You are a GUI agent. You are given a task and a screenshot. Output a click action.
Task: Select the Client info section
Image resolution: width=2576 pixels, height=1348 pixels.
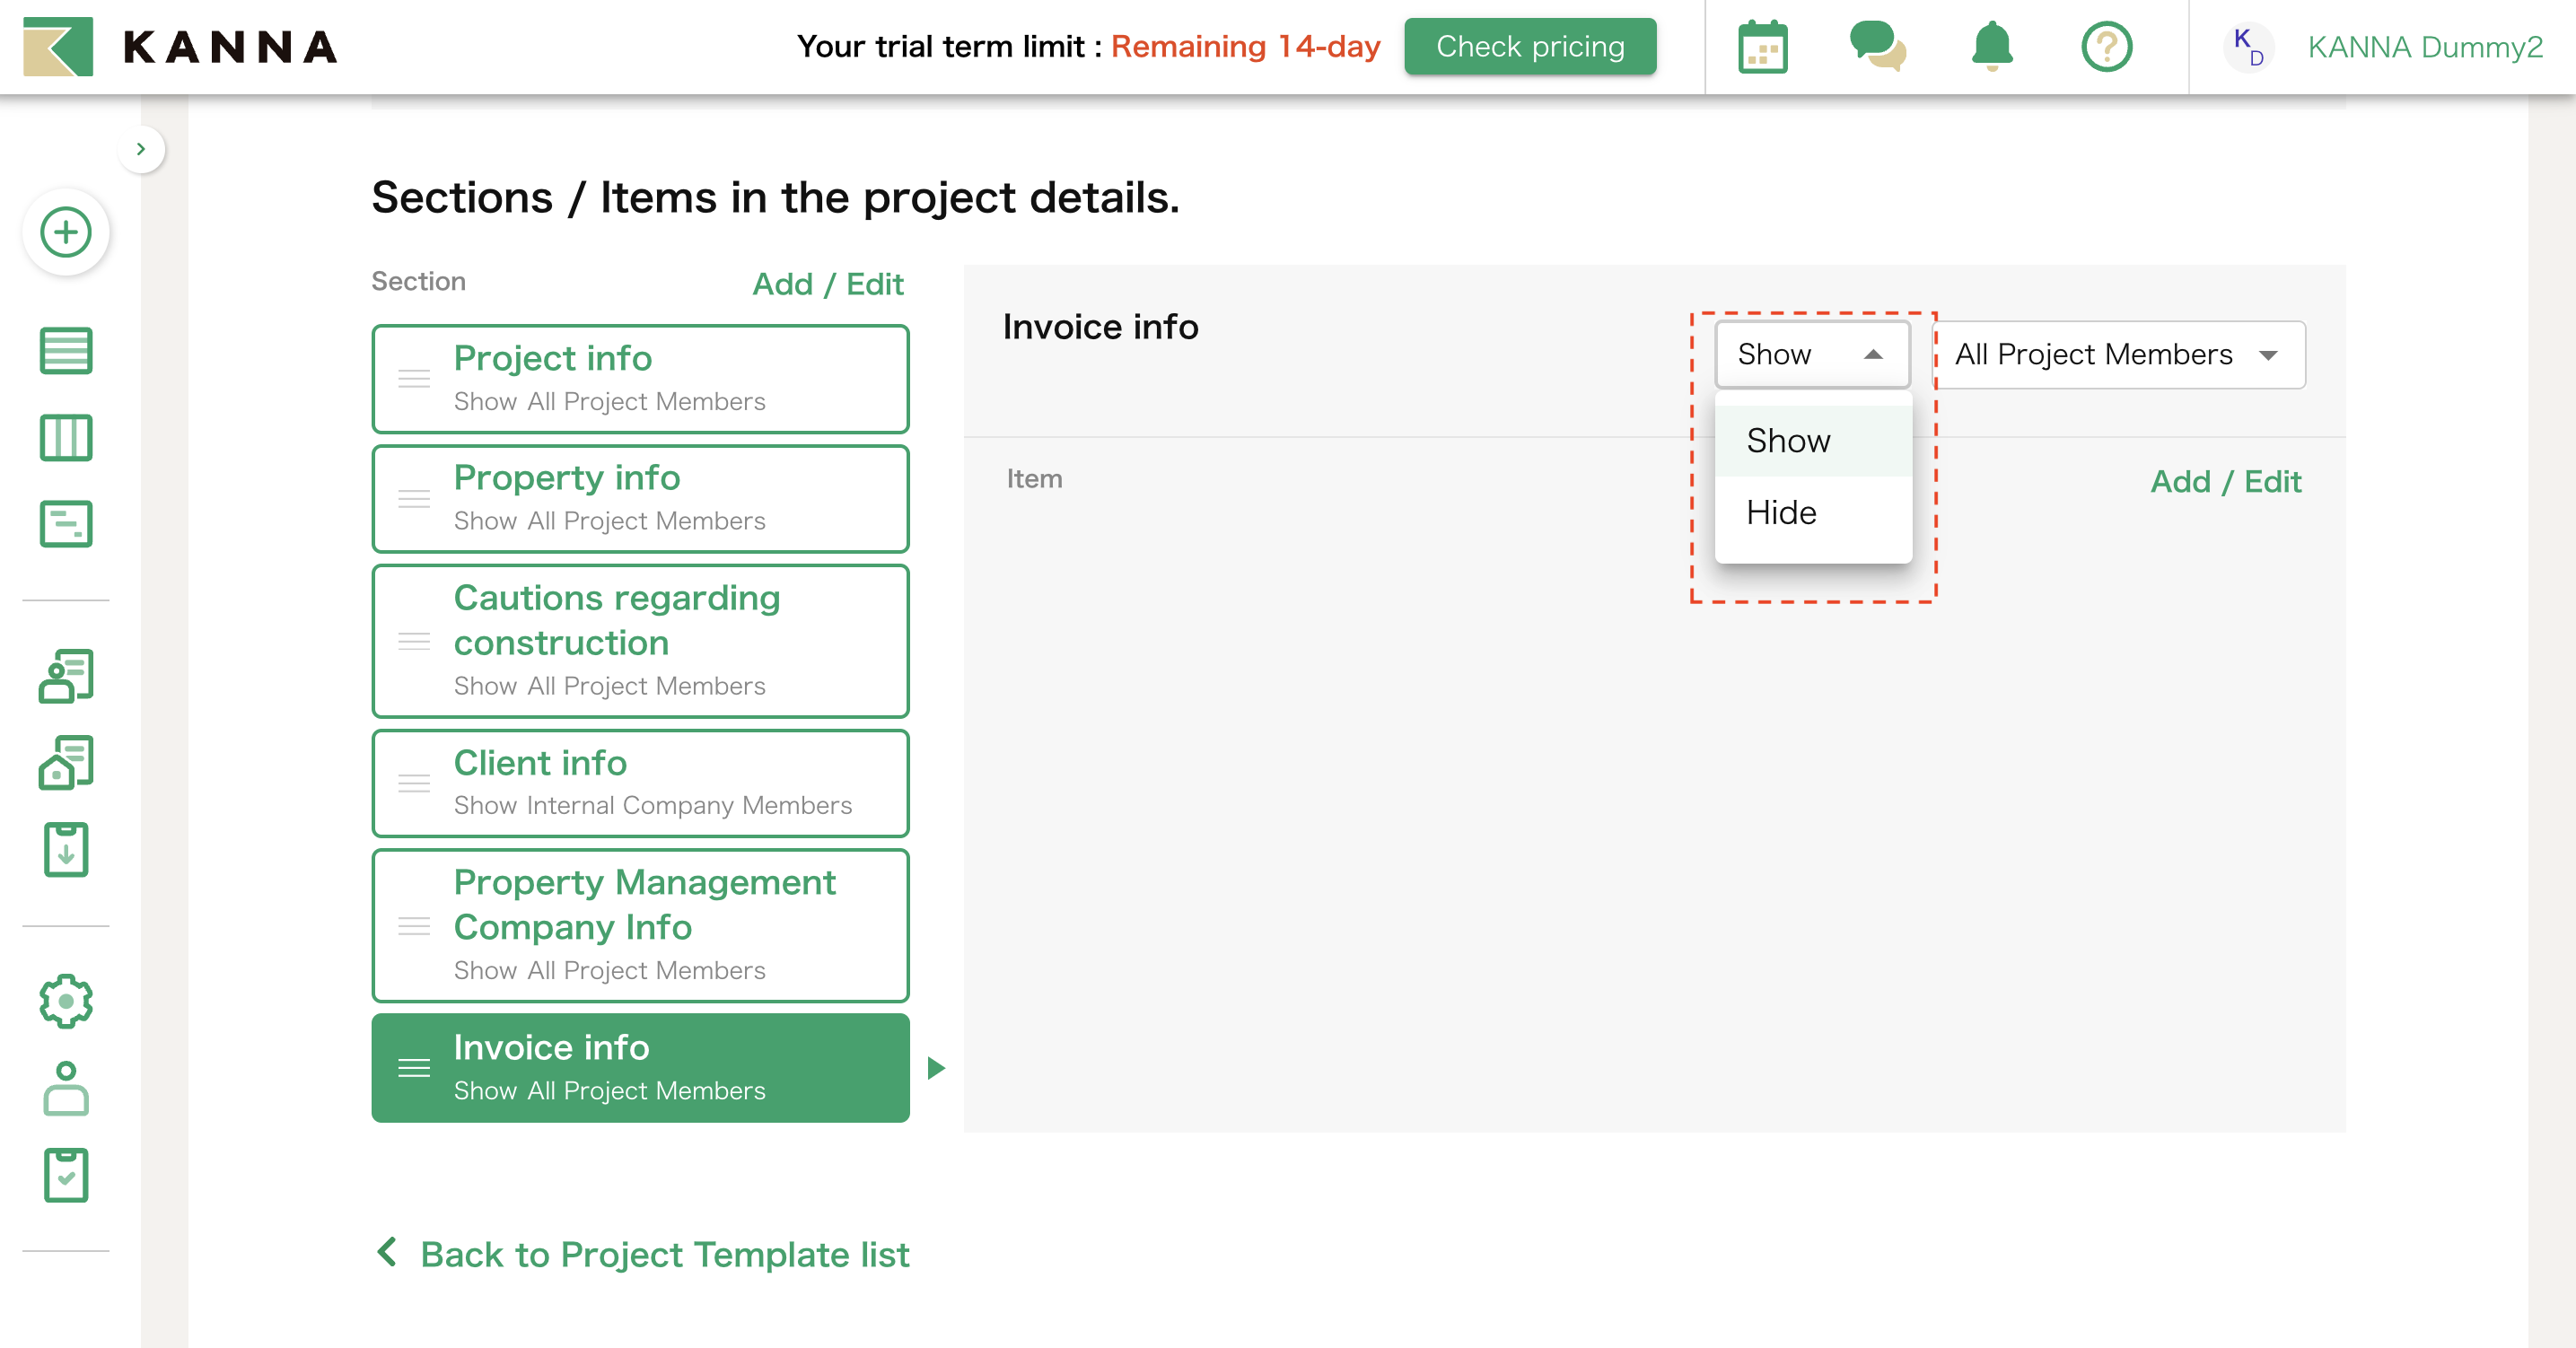coord(640,783)
